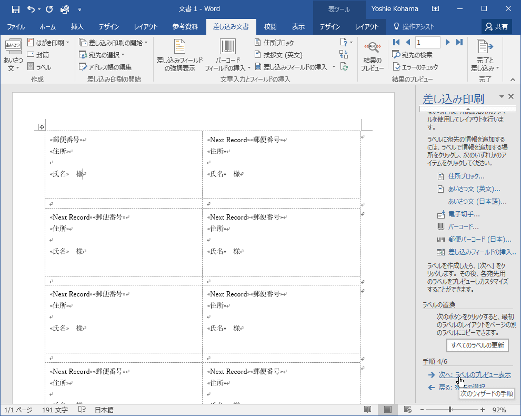Click the Update Labels refresh icon

[x=344, y=67]
